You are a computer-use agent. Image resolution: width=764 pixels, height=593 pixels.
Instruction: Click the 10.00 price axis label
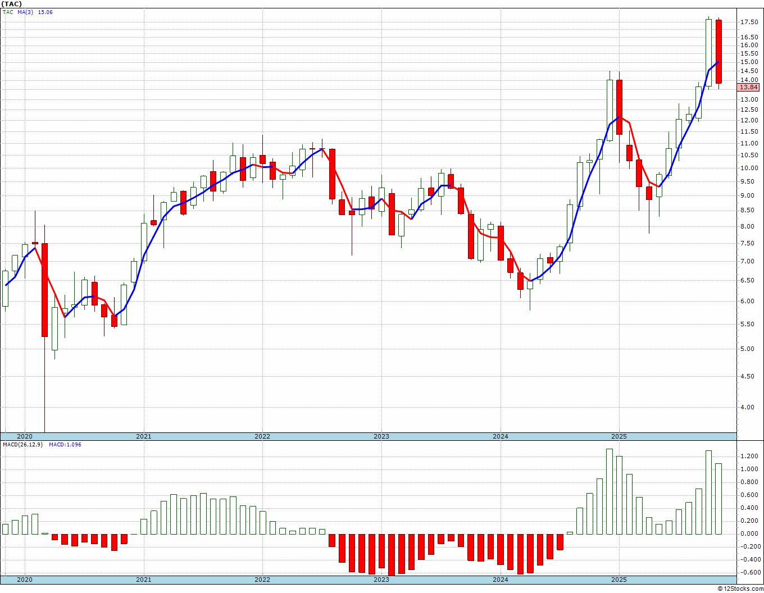749,168
